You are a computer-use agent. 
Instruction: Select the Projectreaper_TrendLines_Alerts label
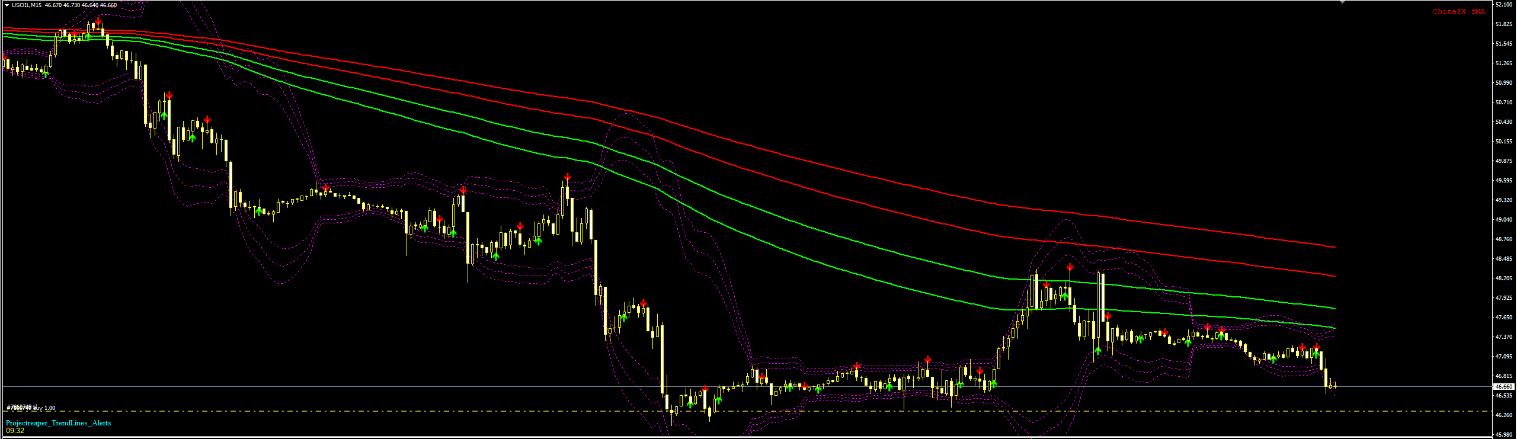(x=59, y=423)
